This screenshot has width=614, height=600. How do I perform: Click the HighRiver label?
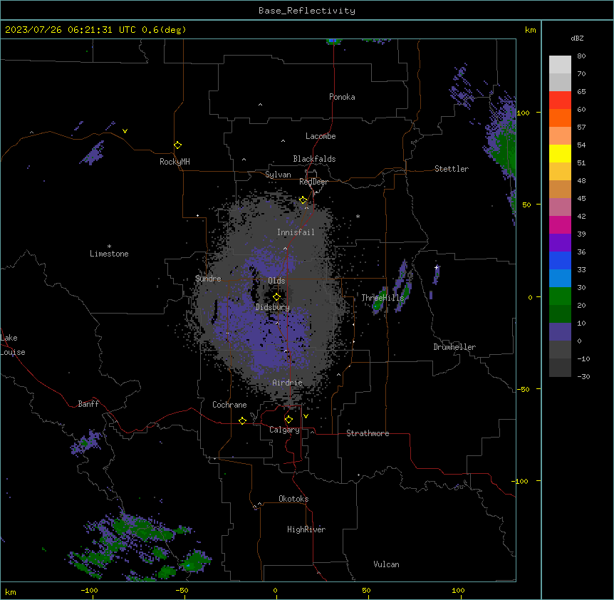pos(306,529)
